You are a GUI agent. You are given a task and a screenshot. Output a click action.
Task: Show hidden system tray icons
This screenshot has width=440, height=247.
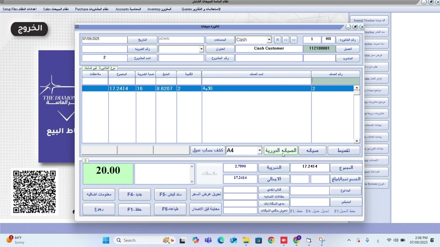349,240
